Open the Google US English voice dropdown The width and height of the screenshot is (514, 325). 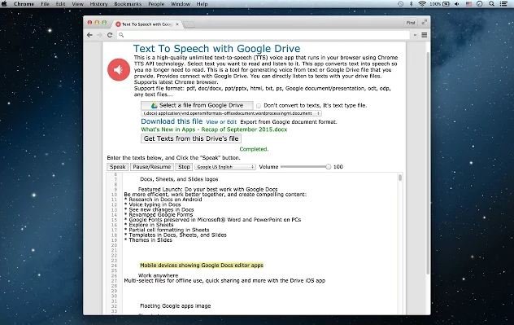[x=224, y=167]
